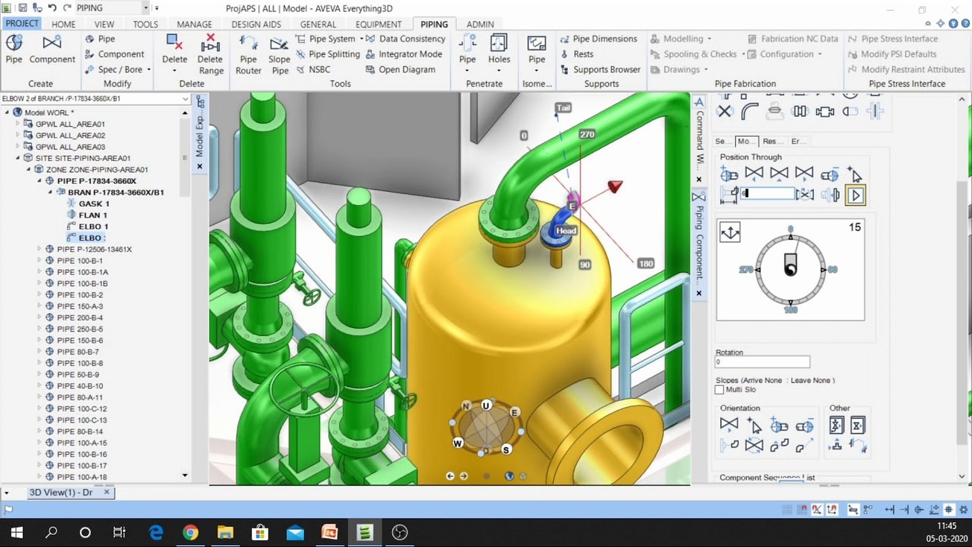Open Google Chrome from the taskbar
Image resolution: width=972 pixels, height=547 pixels.
[190, 532]
